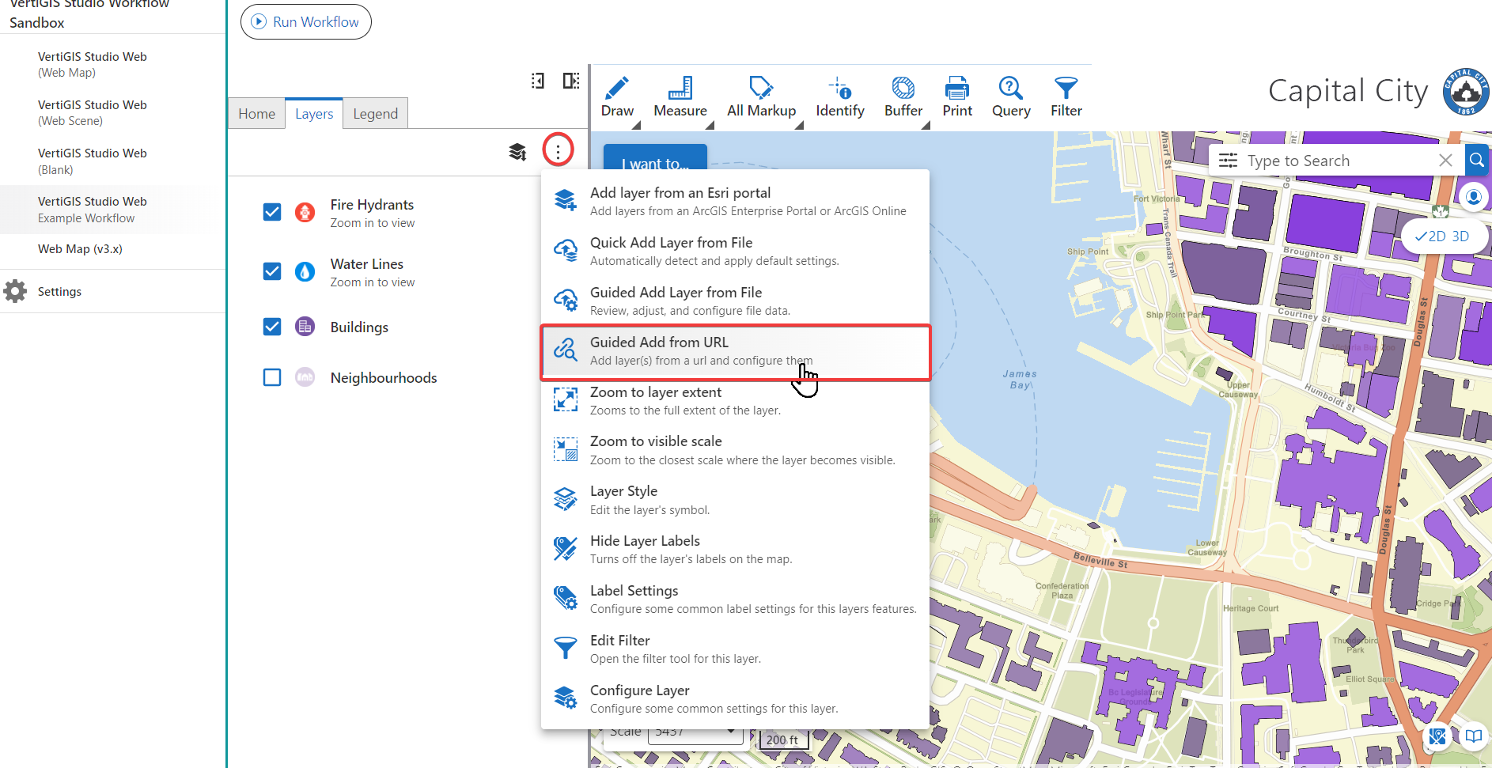Image resolution: width=1492 pixels, height=768 pixels.
Task: Choose Guided Add Layer from File
Action: click(735, 301)
